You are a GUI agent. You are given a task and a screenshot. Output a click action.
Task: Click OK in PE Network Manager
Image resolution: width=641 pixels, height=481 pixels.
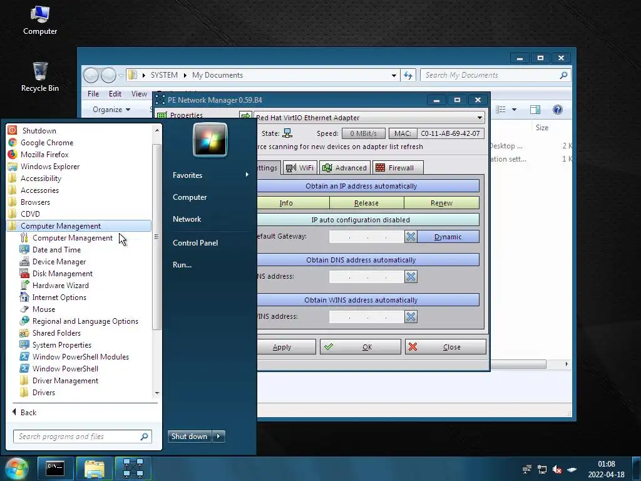coord(360,347)
